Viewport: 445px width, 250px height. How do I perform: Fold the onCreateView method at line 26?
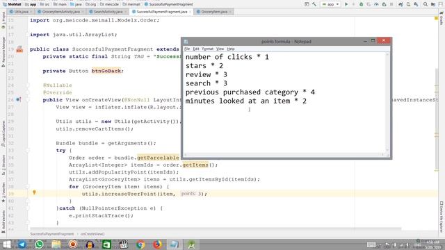(28, 100)
